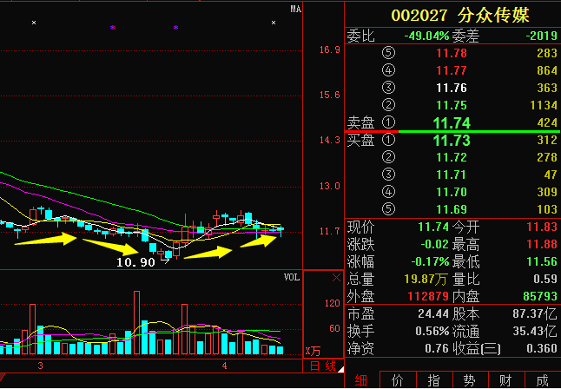Click the 最低 value 11.56
The width and height of the screenshot is (561, 389).
pyautogui.click(x=542, y=261)
